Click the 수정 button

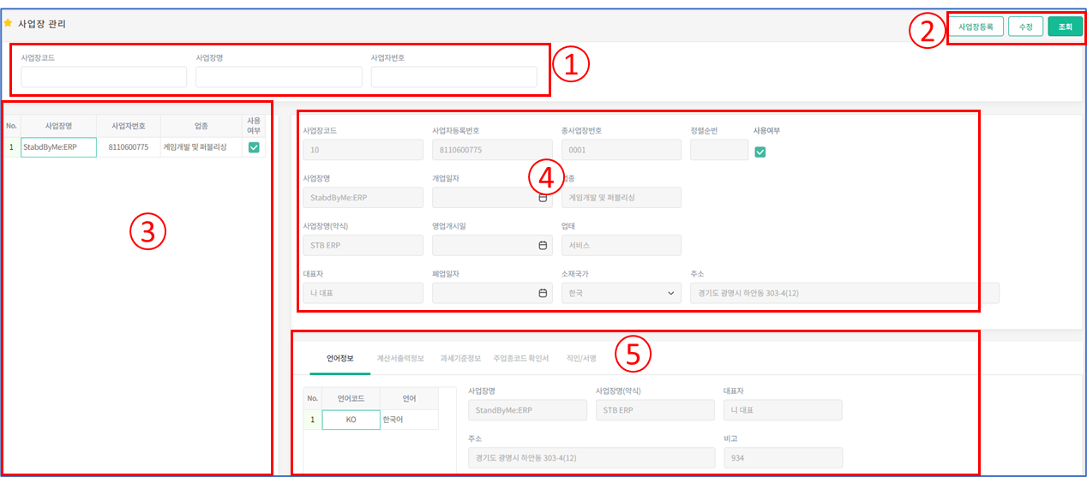point(1024,27)
